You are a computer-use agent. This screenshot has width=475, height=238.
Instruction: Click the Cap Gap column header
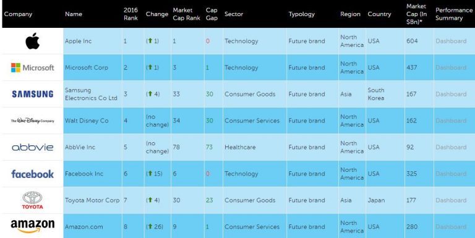tap(212, 14)
